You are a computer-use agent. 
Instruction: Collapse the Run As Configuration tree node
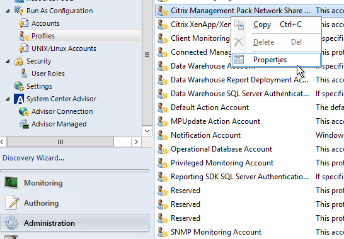(x=8, y=11)
